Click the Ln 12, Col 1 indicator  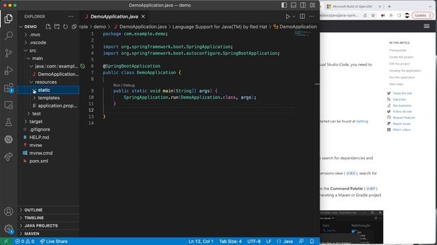coord(201,242)
